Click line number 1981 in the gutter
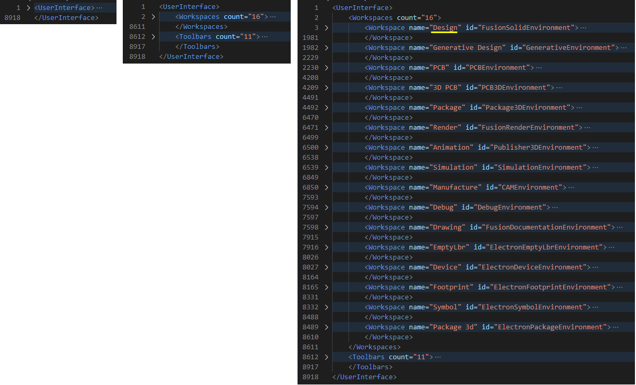Screen dimensions: 636x385 point(311,38)
